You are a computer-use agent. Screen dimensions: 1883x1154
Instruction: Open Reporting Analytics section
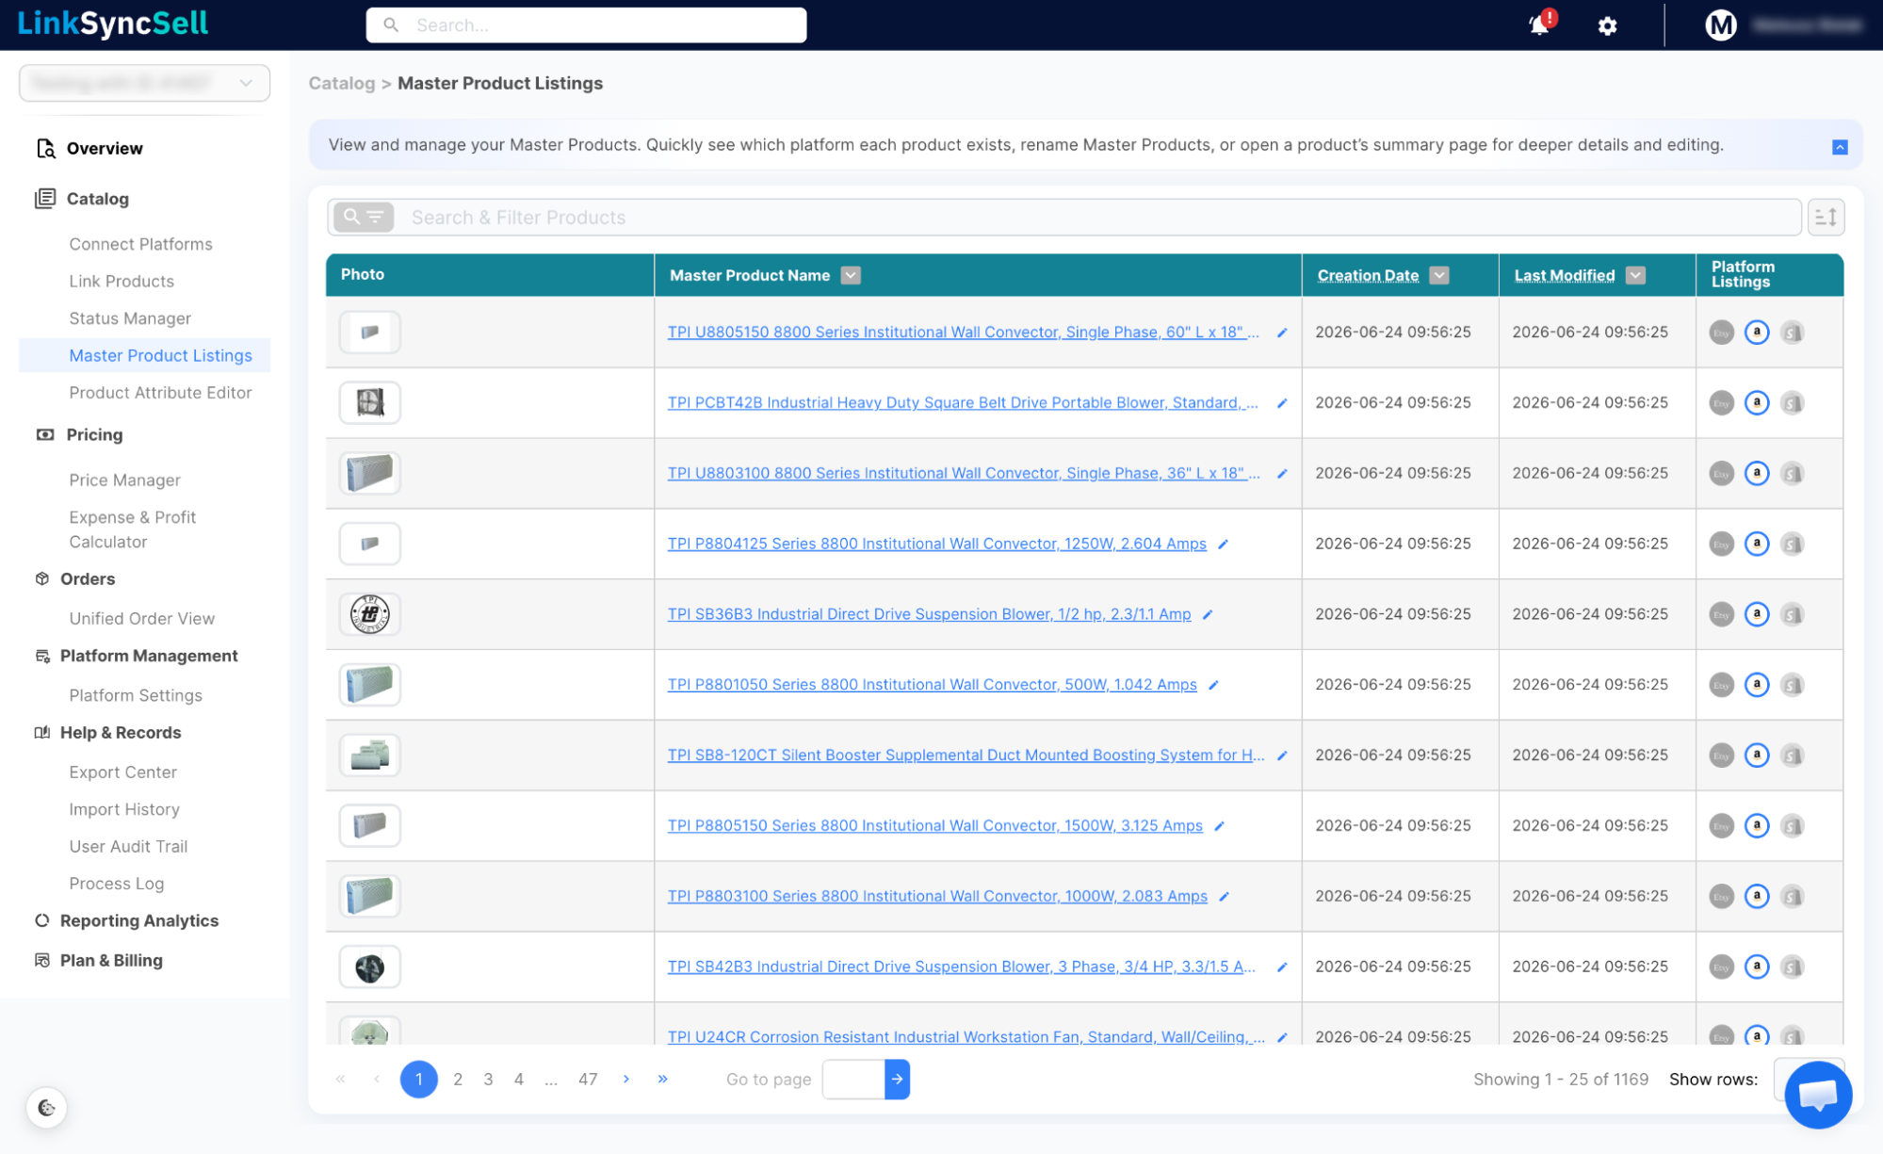tap(138, 921)
